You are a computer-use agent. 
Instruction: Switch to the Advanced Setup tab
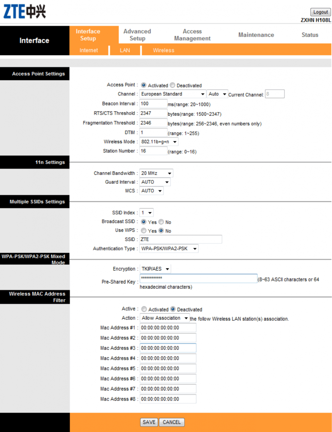click(x=137, y=35)
